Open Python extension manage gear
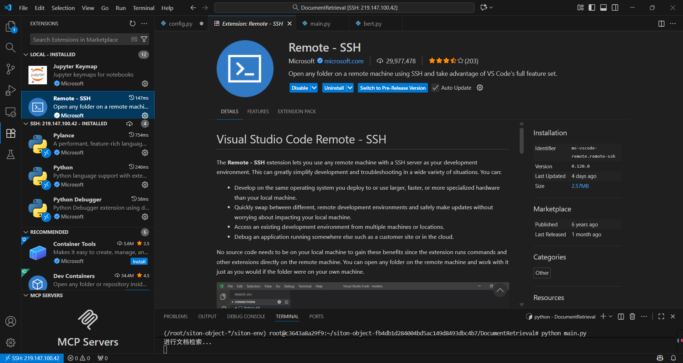 [145, 185]
